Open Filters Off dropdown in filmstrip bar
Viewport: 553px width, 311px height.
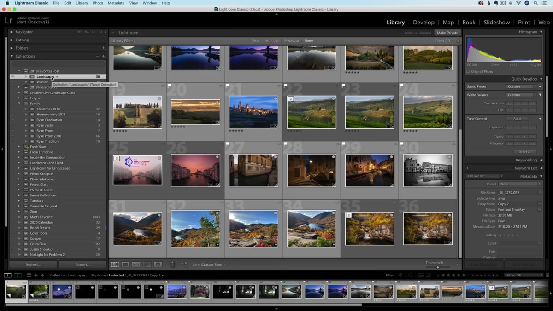click(524, 275)
